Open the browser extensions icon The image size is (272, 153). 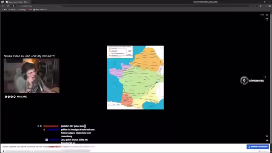tap(261, 6)
